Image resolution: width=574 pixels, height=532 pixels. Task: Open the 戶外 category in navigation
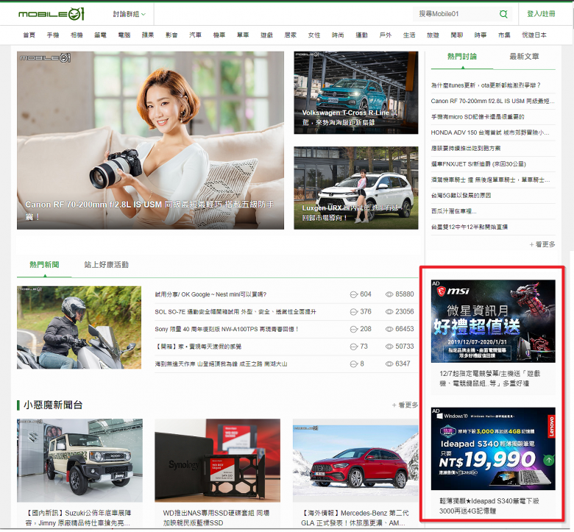coord(386,35)
